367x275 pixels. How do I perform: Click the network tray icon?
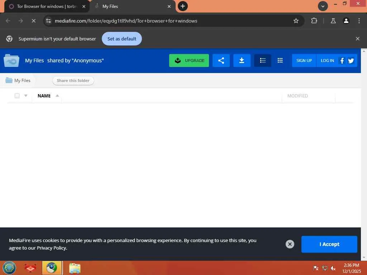(324, 268)
